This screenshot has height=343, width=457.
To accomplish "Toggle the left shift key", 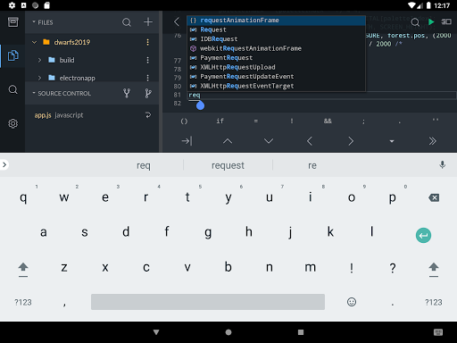I will (23, 268).
